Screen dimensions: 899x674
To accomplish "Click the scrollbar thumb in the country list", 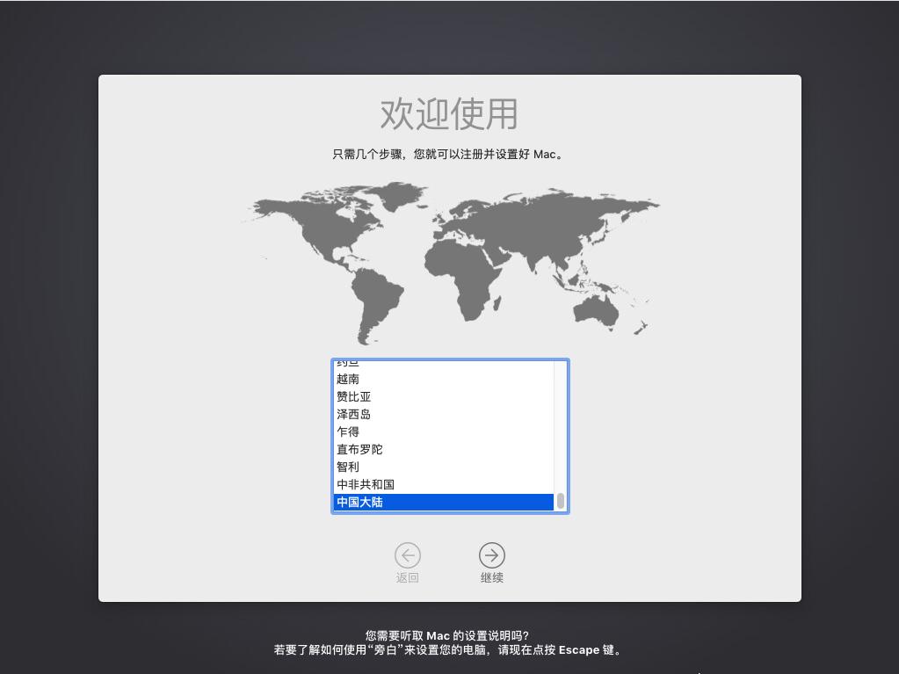I will [x=561, y=501].
